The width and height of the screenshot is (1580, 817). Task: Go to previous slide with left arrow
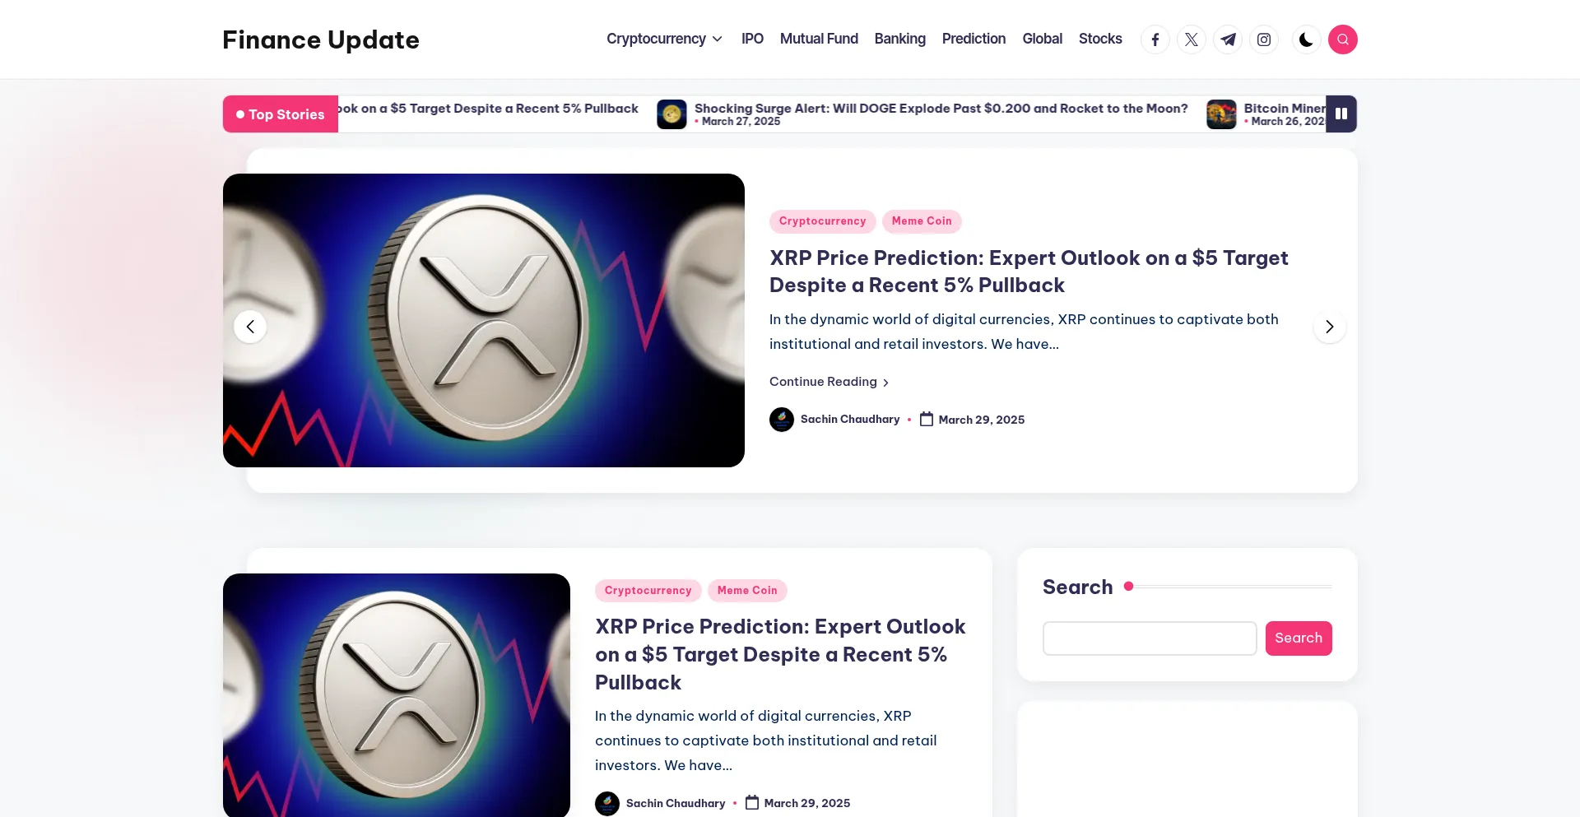250,327
